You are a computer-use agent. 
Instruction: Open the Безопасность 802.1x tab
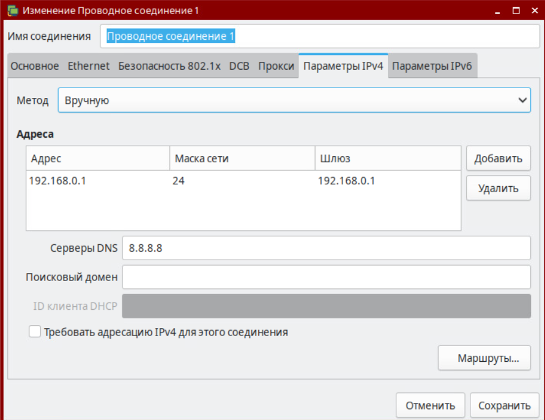click(x=169, y=66)
